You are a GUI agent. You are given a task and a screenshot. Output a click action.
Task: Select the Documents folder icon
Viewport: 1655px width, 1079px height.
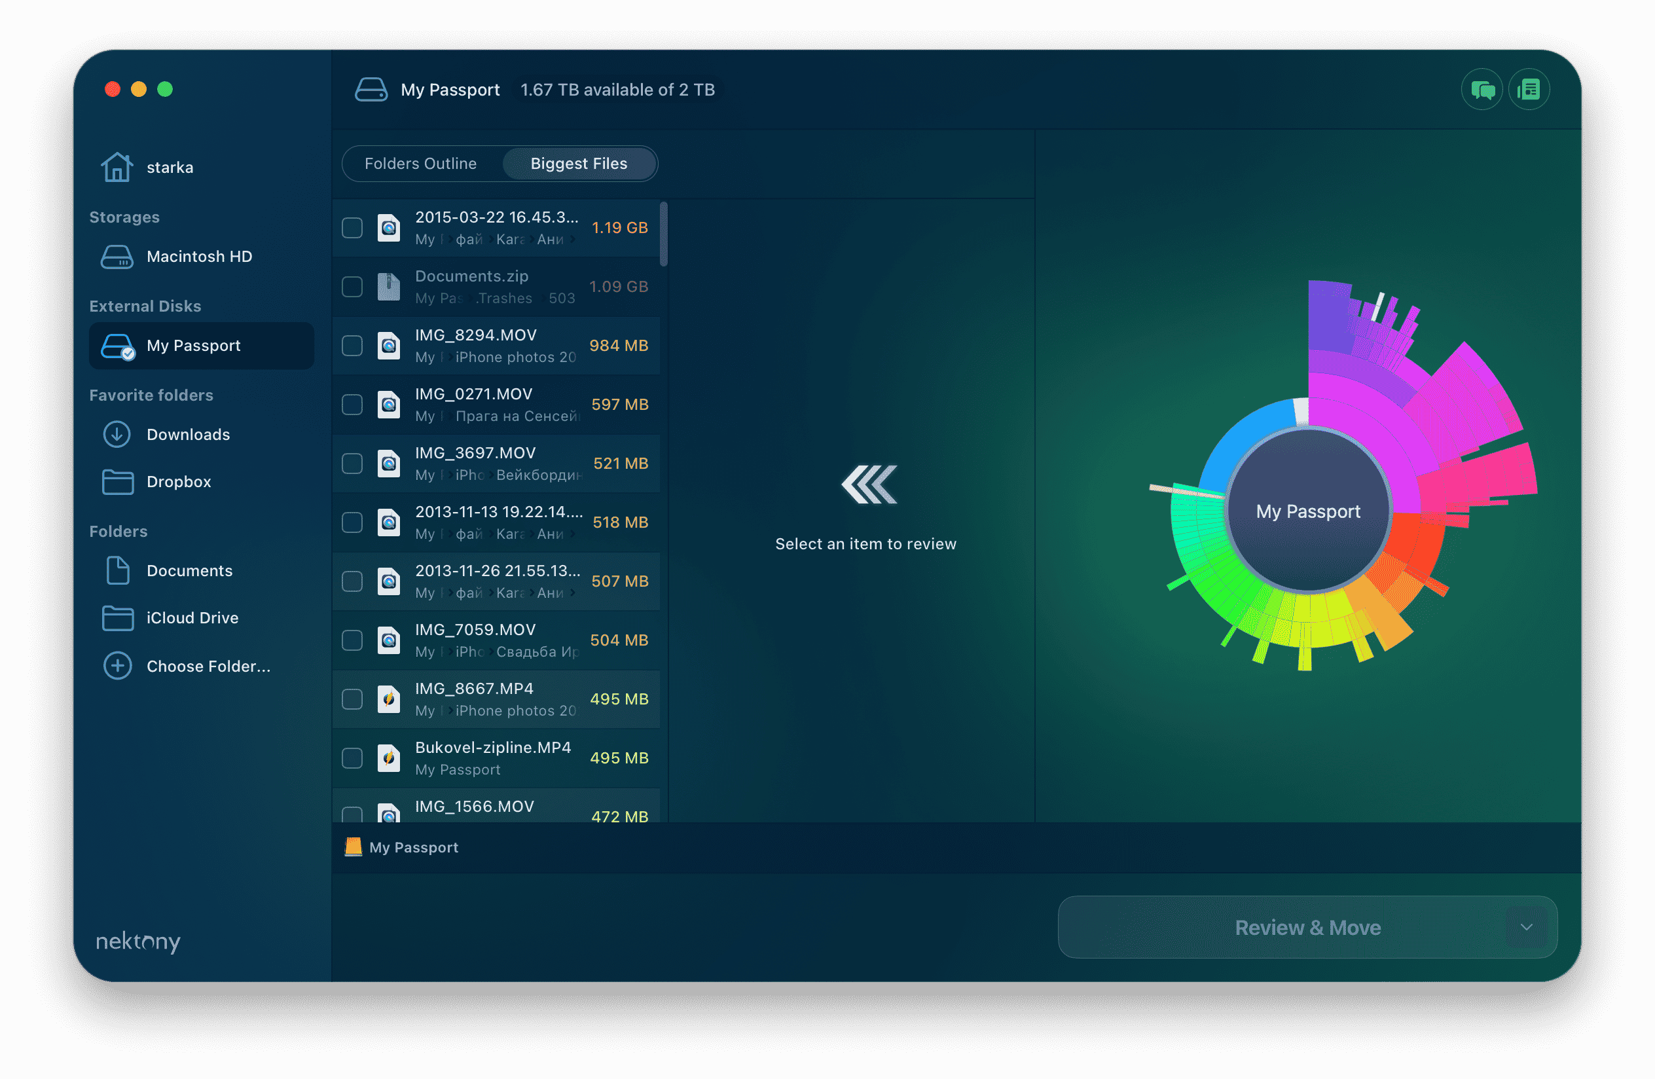(x=117, y=568)
